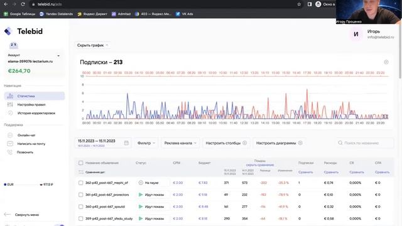The image size is (402, 226).
Task: Click Сравнить under CPA column
Action: point(382,172)
